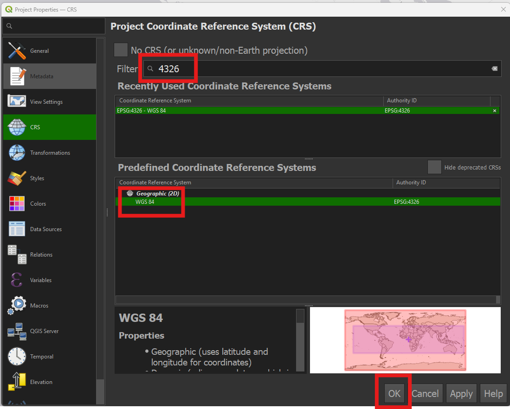Click the EPSG:4326 authority cell in predefined list
Screen dimensions: 510x409
pyautogui.click(x=407, y=202)
